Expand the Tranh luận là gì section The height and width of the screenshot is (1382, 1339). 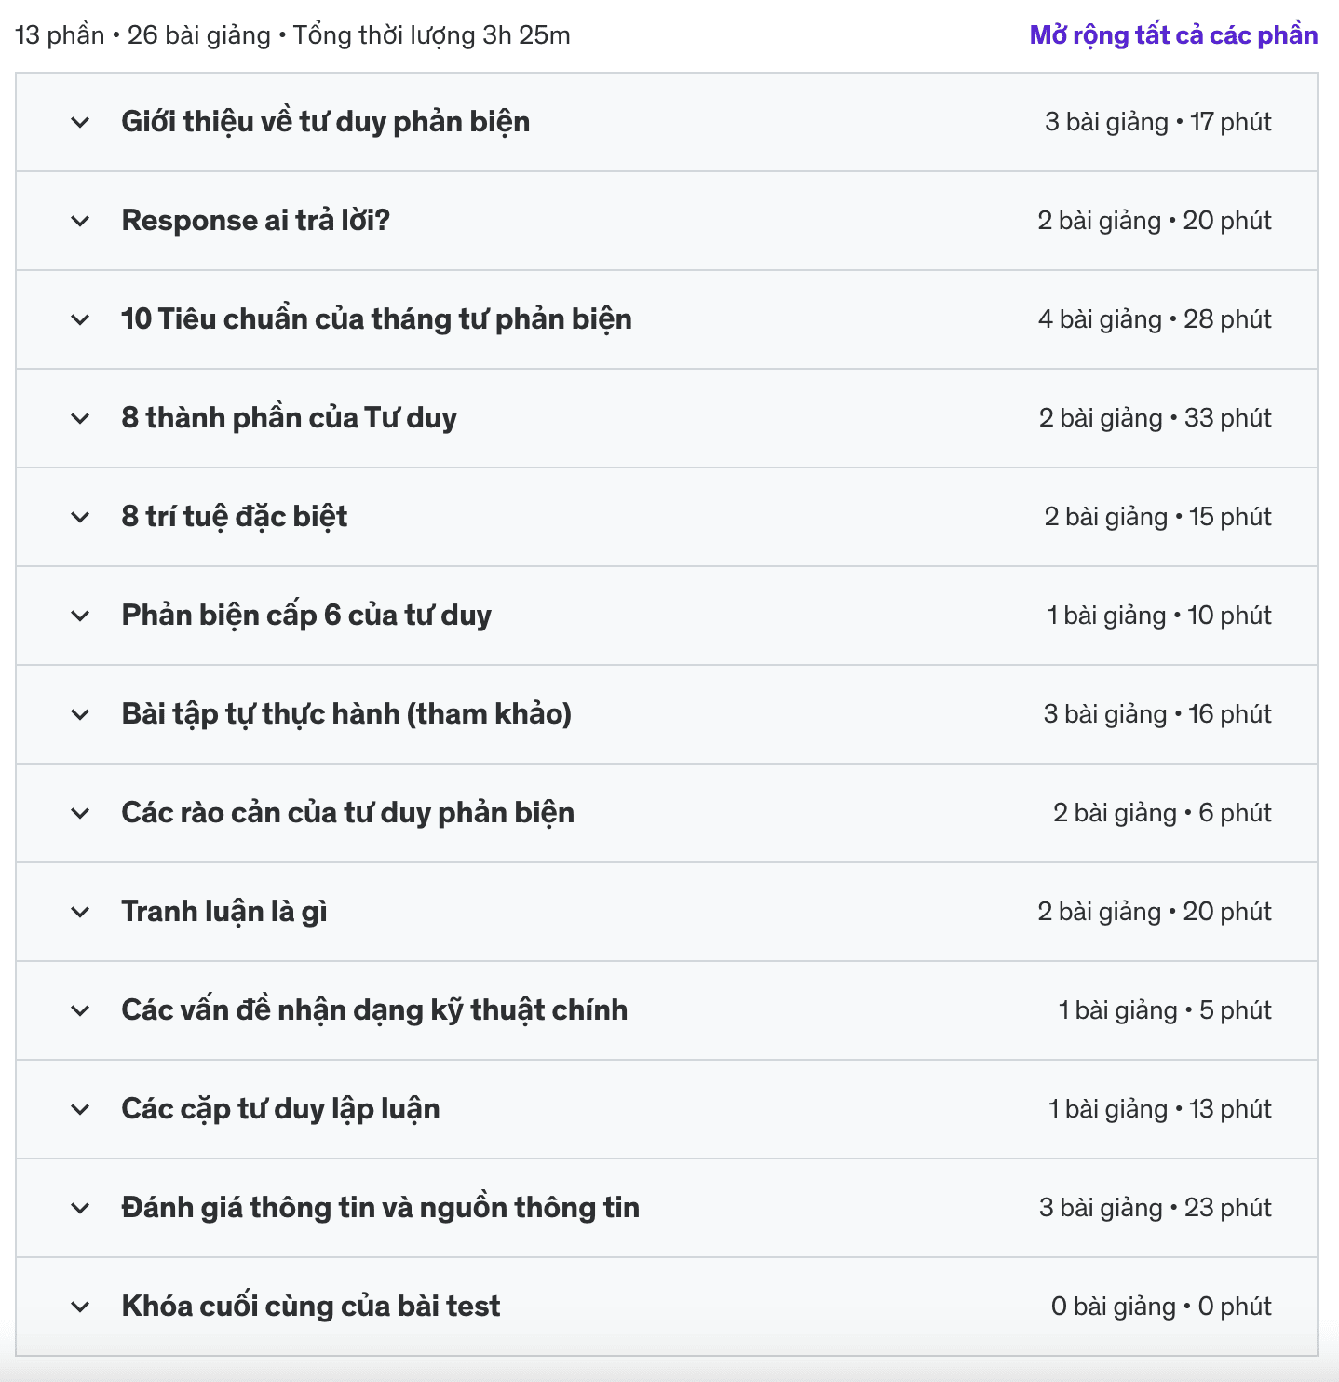pyautogui.click(x=667, y=912)
